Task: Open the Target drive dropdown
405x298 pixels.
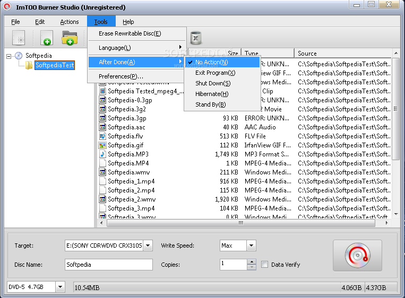Action: [148, 246]
